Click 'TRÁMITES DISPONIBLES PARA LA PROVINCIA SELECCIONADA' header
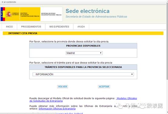Viewport: 168px width, 114px height. click(83, 67)
